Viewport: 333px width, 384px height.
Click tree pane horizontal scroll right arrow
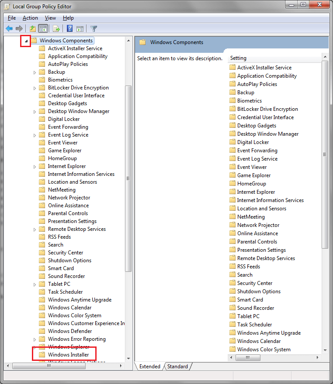click(x=121, y=366)
